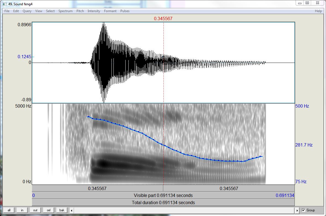
Task: Close the Sound feng4 window
Action: point(317,3)
